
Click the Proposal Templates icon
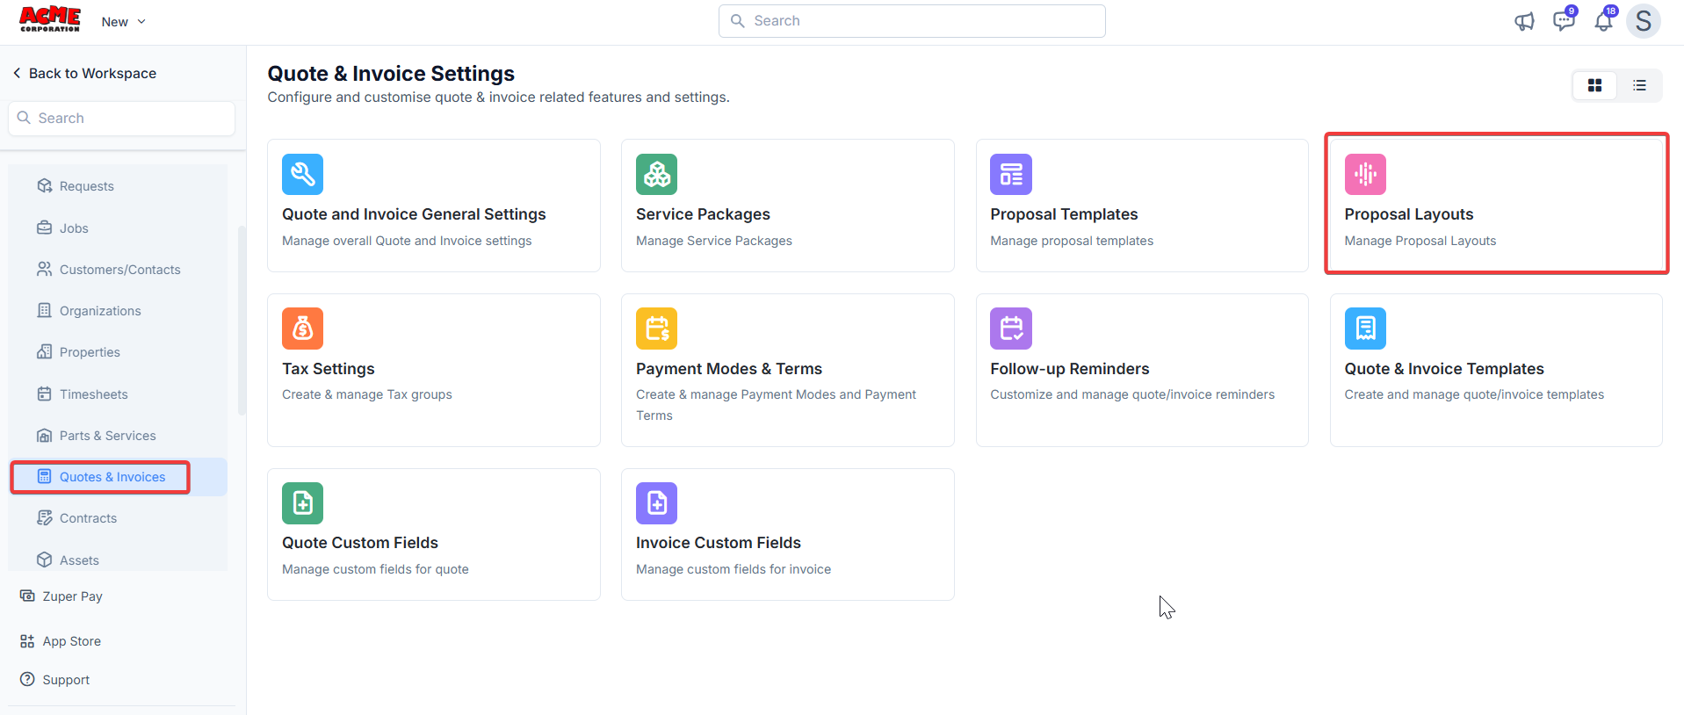1011,174
